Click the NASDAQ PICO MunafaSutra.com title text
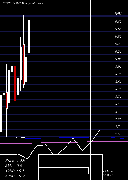This screenshot has width=128, height=180. pyautogui.click(x=23, y=3)
